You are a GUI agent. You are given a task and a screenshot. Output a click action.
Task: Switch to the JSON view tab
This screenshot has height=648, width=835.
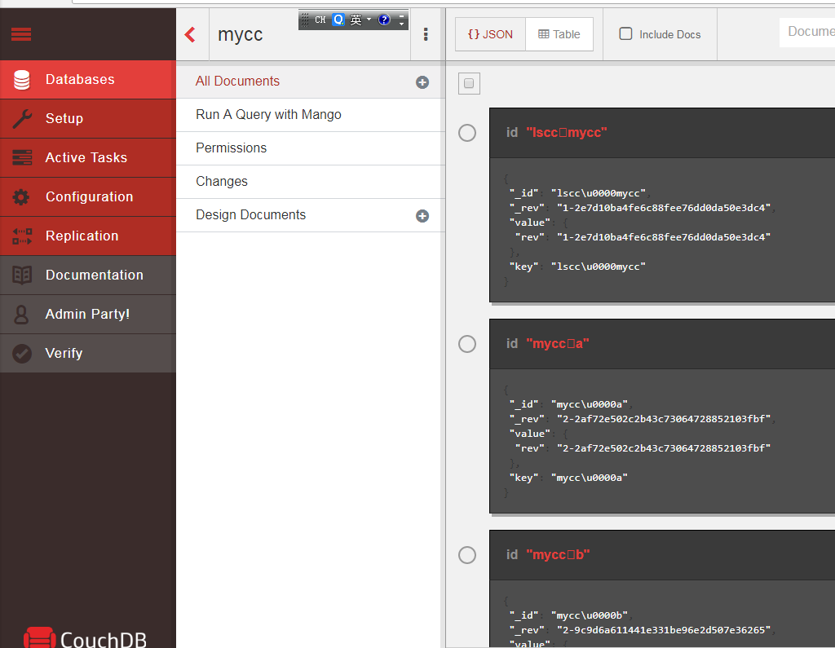coord(490,34)
